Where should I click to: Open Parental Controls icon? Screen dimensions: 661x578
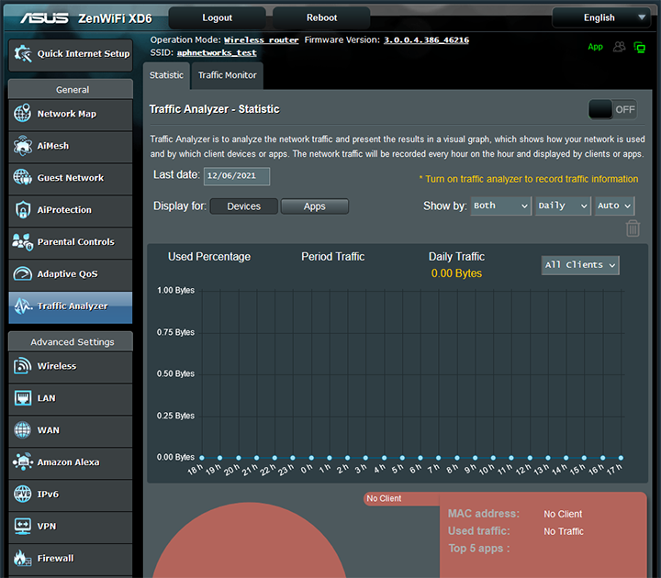23,242
